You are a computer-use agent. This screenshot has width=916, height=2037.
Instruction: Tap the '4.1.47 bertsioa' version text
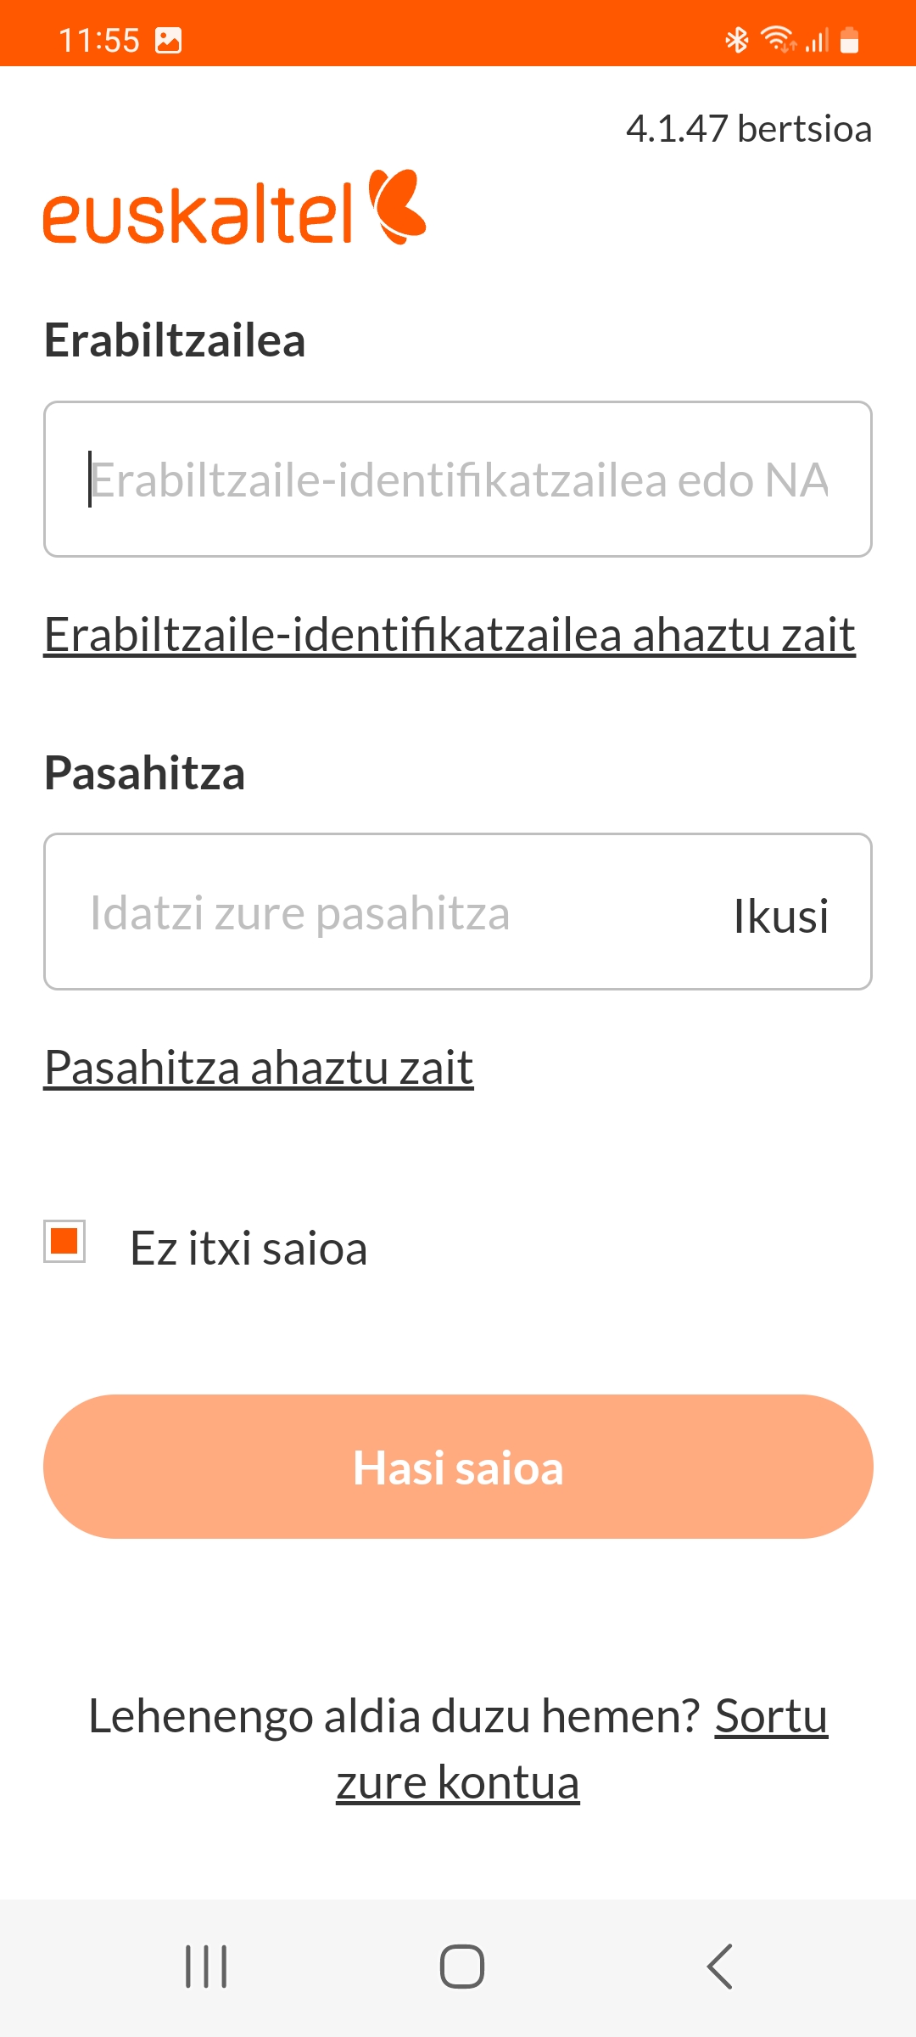click(749, 129)
